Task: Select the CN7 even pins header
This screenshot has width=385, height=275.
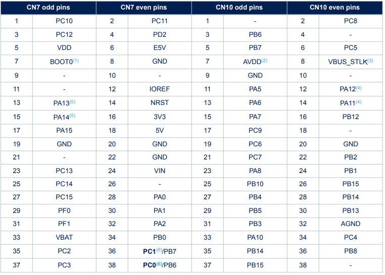Action: [144, 8]
